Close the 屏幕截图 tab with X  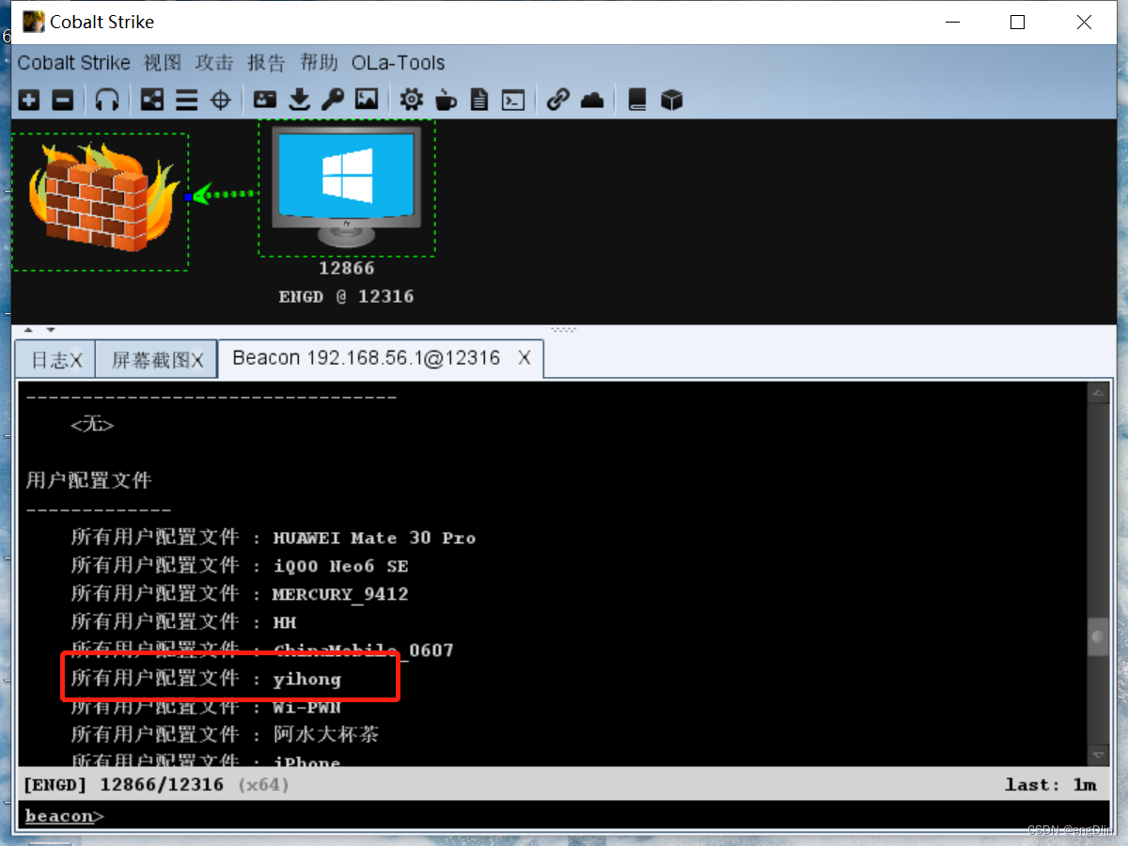198,360
